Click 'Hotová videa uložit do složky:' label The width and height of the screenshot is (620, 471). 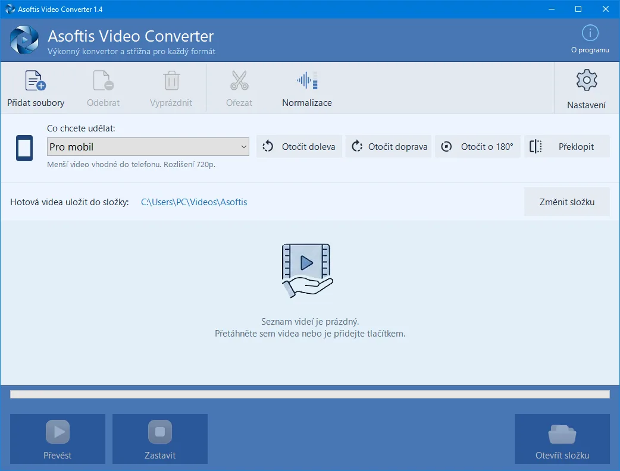point(70,202)
